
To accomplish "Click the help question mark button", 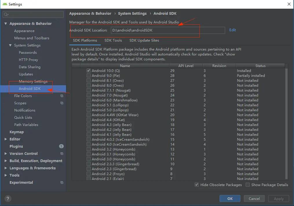I will [x=8, y=198].
